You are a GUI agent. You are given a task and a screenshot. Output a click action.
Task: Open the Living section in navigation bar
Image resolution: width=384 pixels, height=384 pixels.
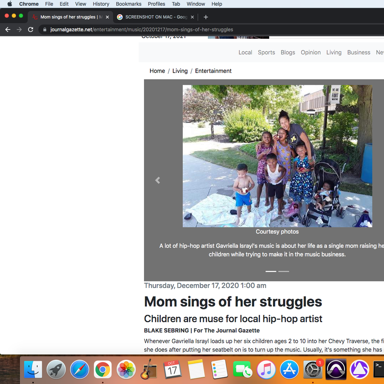(x=334, y=52)
